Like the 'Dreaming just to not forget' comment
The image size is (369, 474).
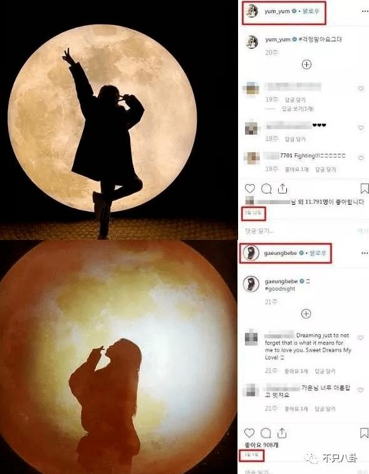click(x=360, y=337)
